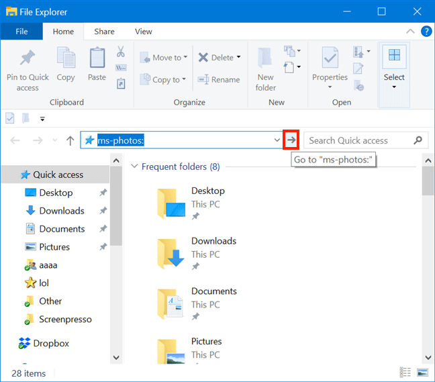Image resolution: width=435 pixels, height=382 pixels.
Task: Unpin Downloads in navigation pane
Action: tap(103, 211)
